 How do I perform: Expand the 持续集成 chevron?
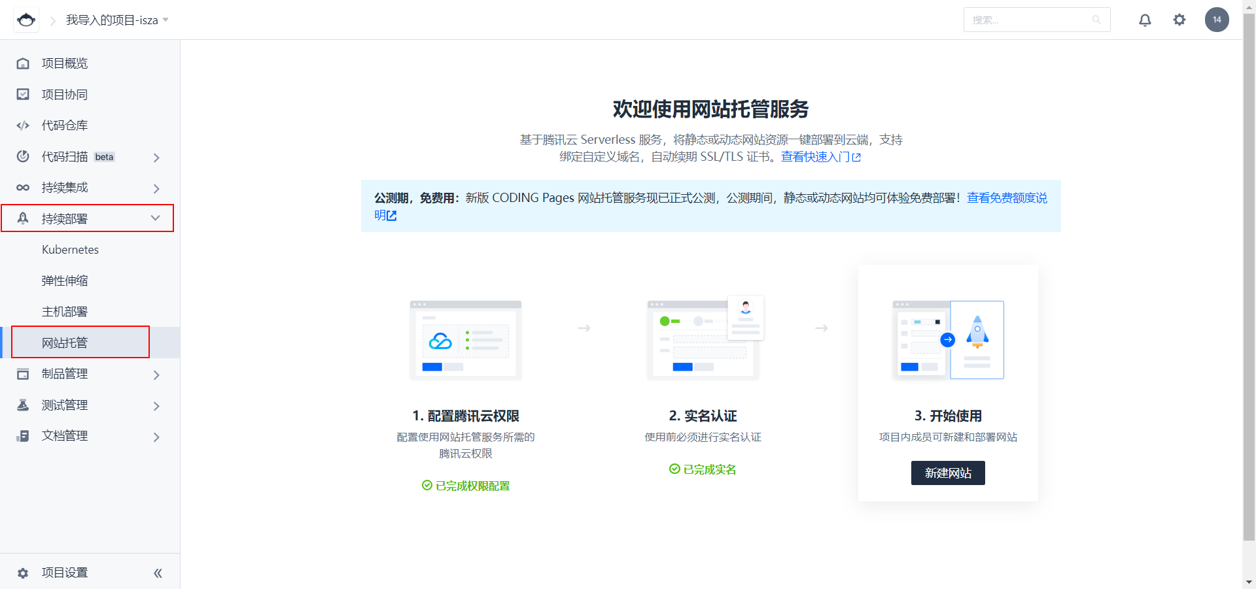[x=156, y=188]
